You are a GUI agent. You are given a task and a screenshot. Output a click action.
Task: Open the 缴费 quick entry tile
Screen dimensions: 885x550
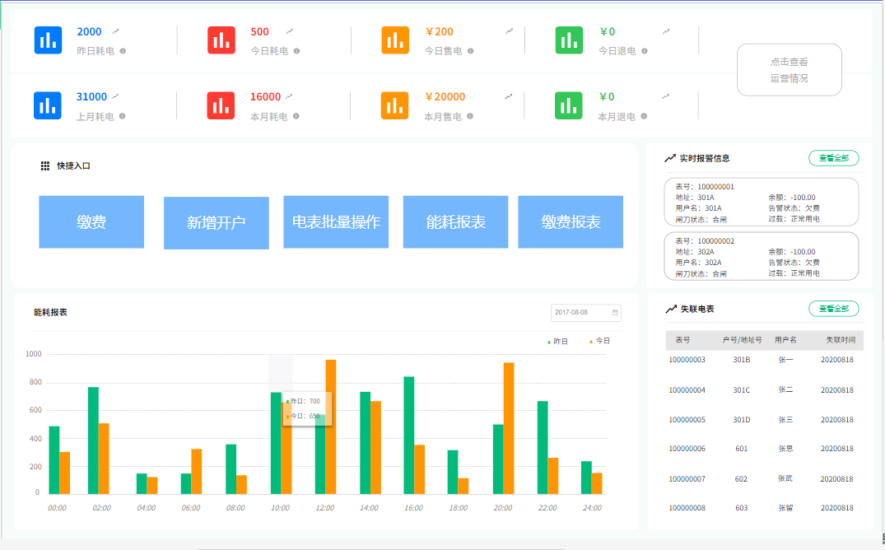[x=91, y=222]
